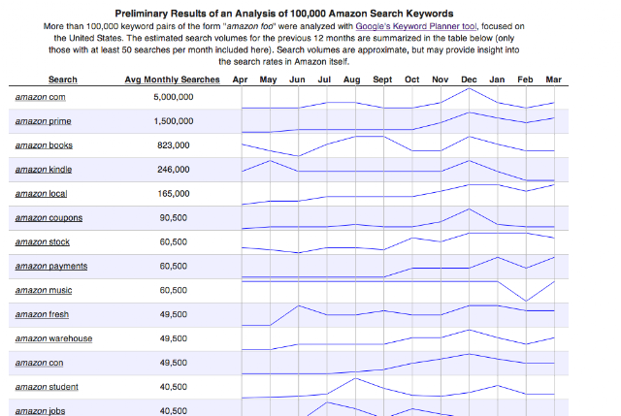Select the 246,000 searches value

174,170
